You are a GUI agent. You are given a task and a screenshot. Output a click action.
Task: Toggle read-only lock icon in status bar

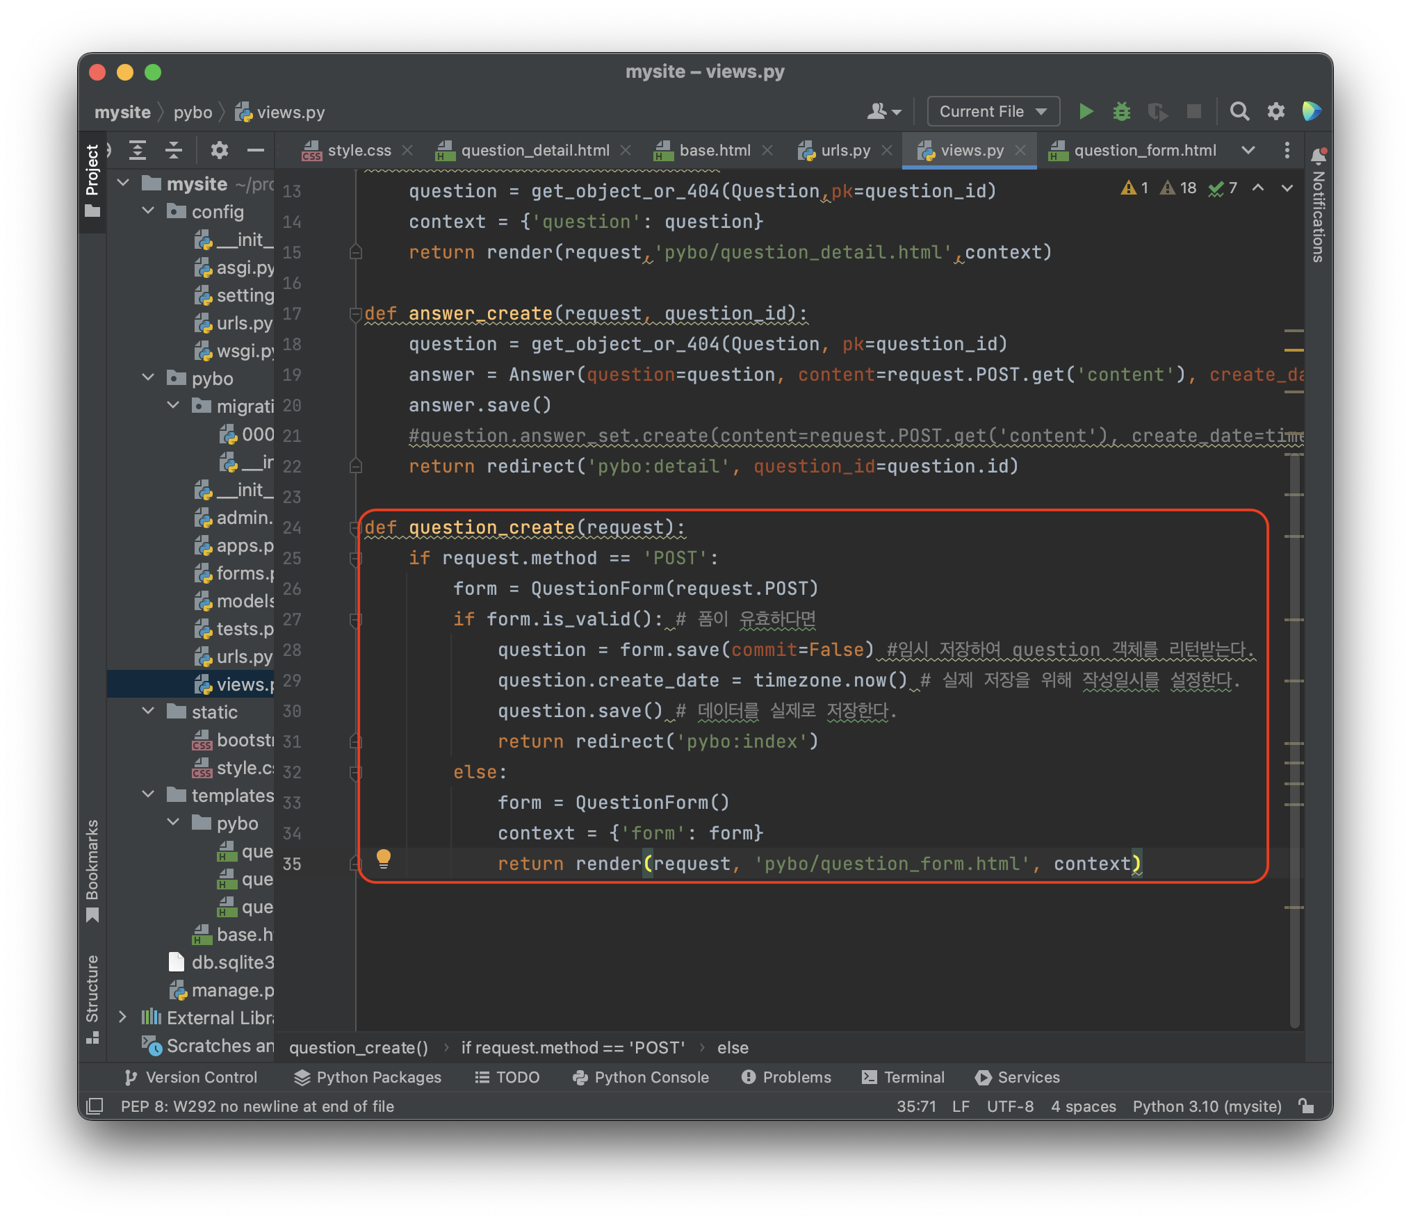pos(1306,1106)
